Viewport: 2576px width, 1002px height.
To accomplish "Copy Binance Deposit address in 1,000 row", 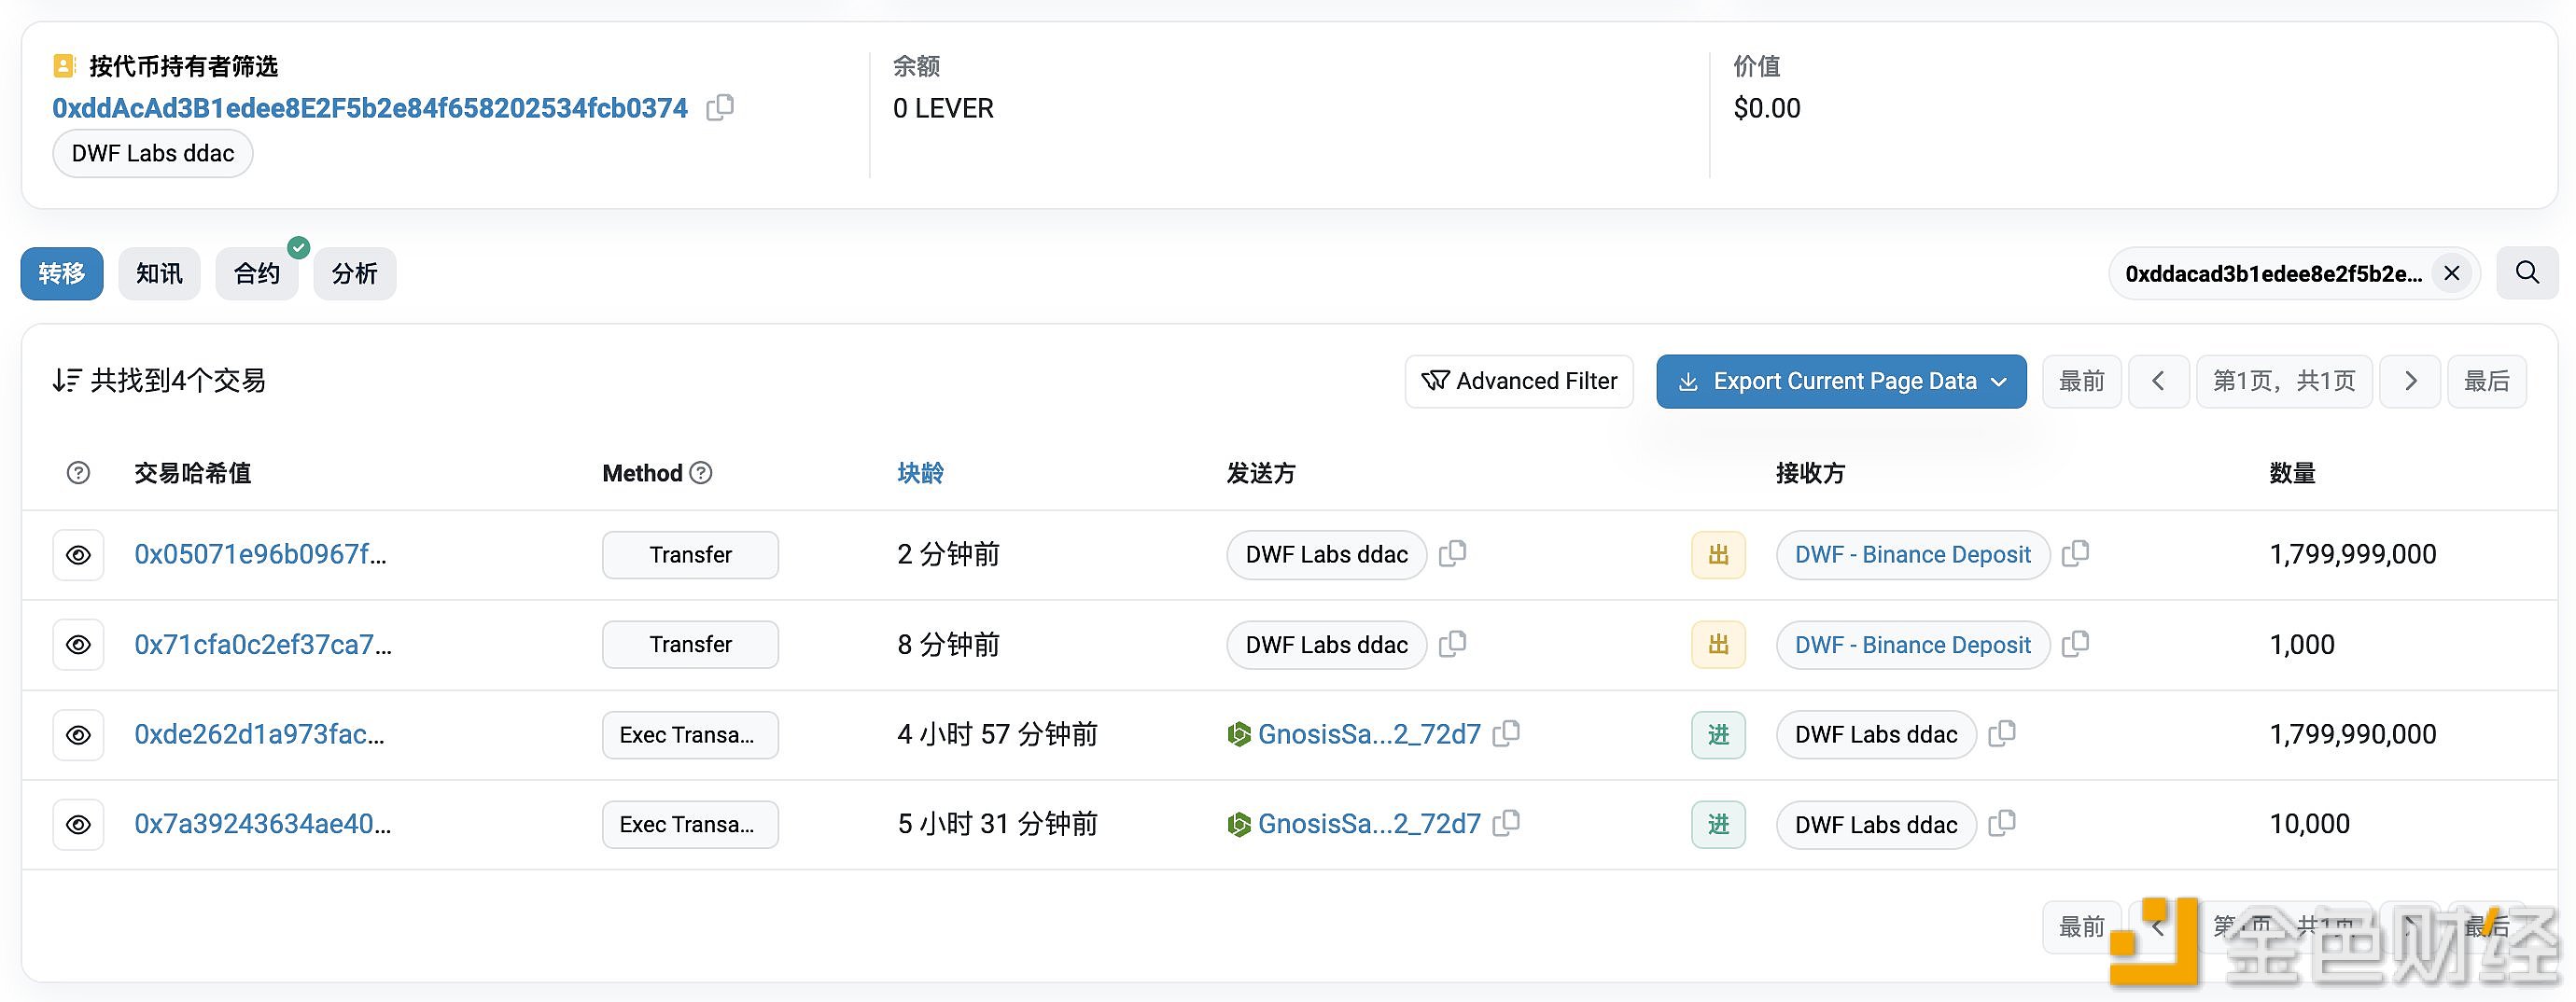I will [2075, 643].
